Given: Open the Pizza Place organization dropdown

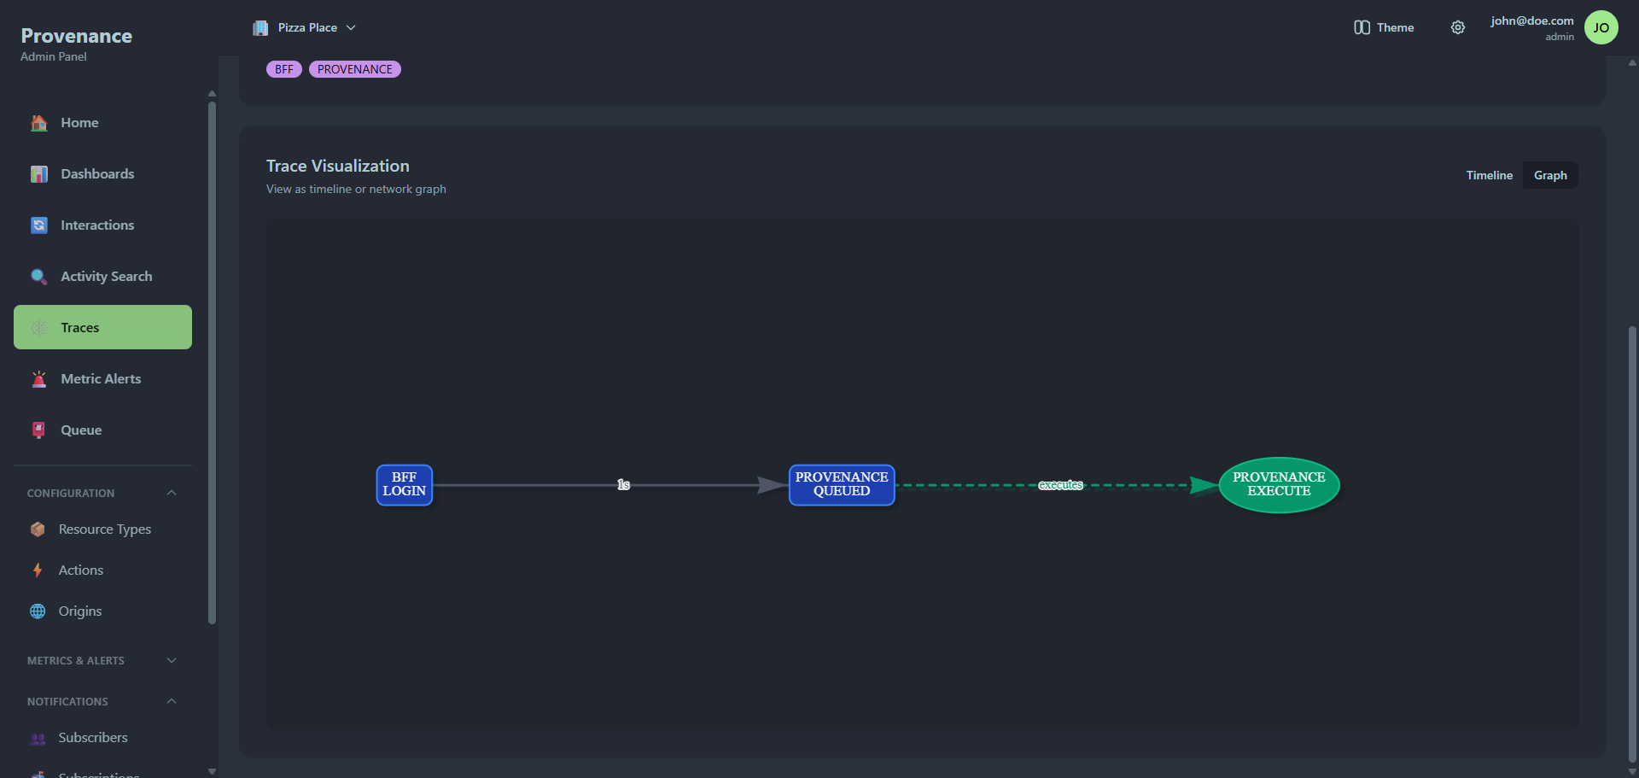Looking at the screenshot, I should click(x=304, y=27).
